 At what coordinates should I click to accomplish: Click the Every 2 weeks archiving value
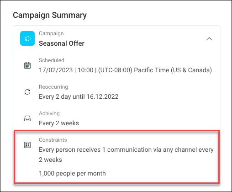(59, 123)
